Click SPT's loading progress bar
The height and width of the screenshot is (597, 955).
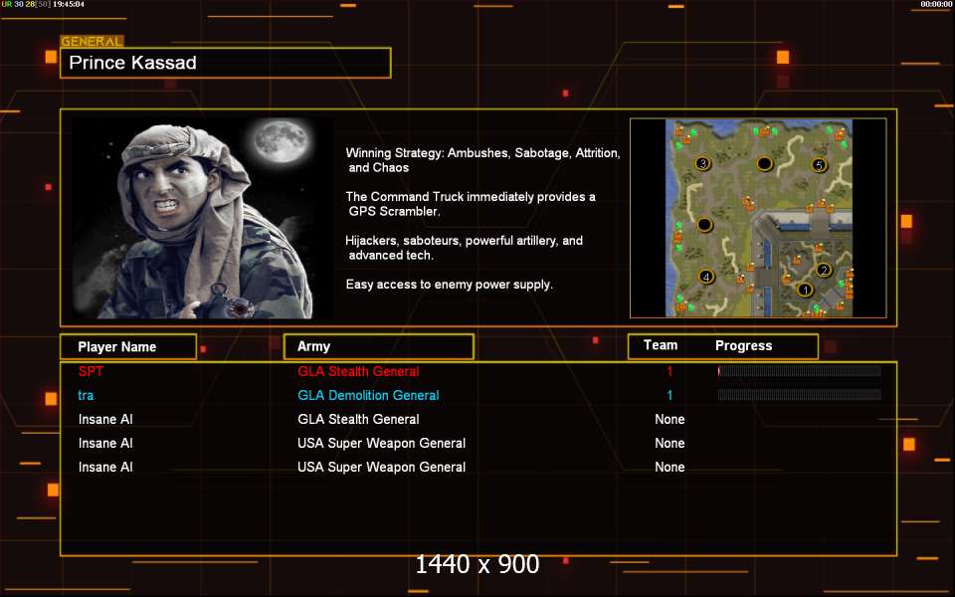pos(799,371)
